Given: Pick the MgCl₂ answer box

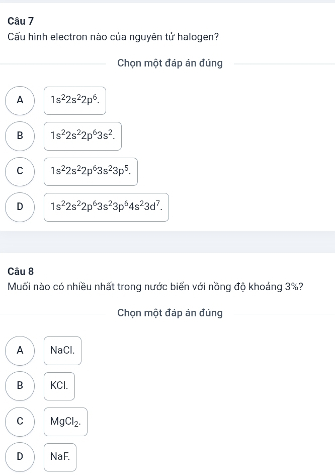Looking at the screenshot, I should click(65, 421).
